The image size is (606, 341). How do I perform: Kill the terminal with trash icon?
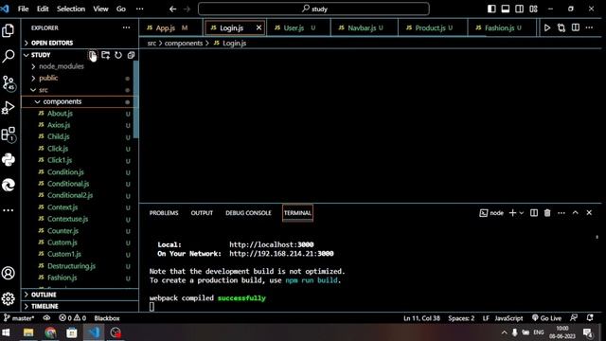pos(547,212)
